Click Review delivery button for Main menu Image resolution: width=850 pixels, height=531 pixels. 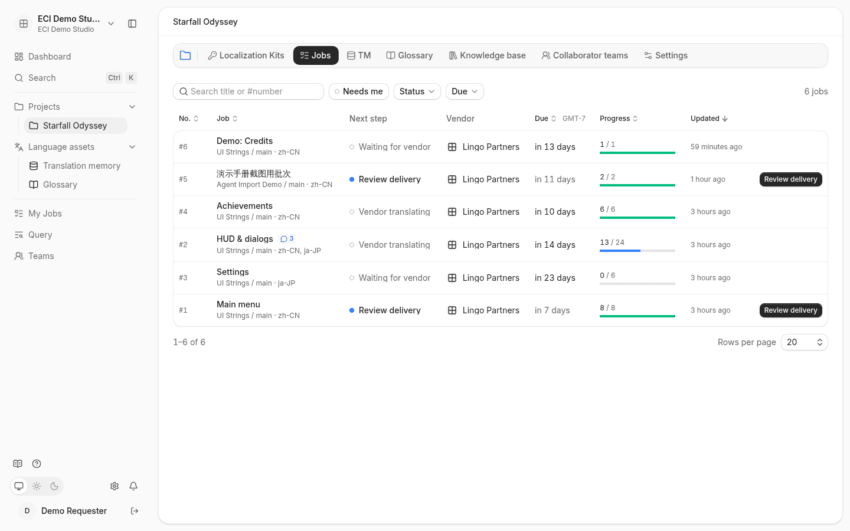tap(790, 310)
